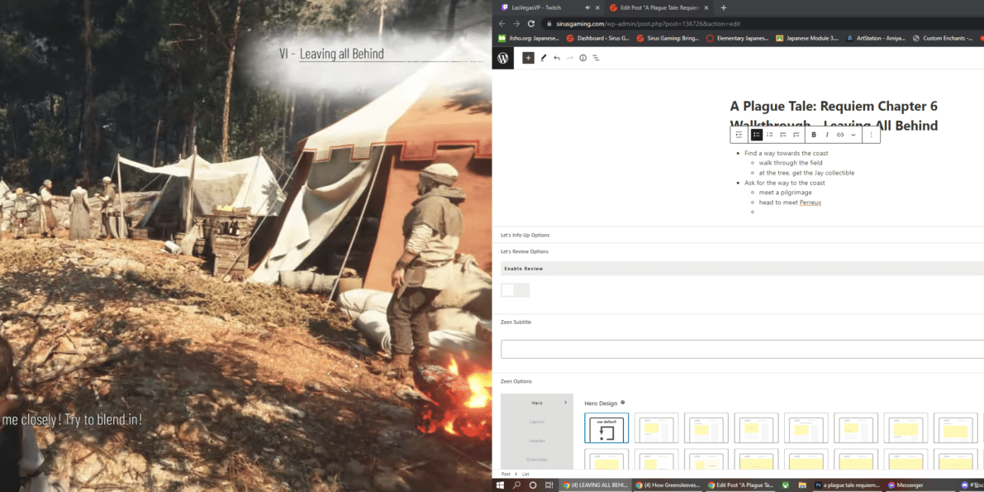Mute the LasVegasVP Twitch tab audio
The height and width of the screenshot is (492, 984).
pos(587,7)
